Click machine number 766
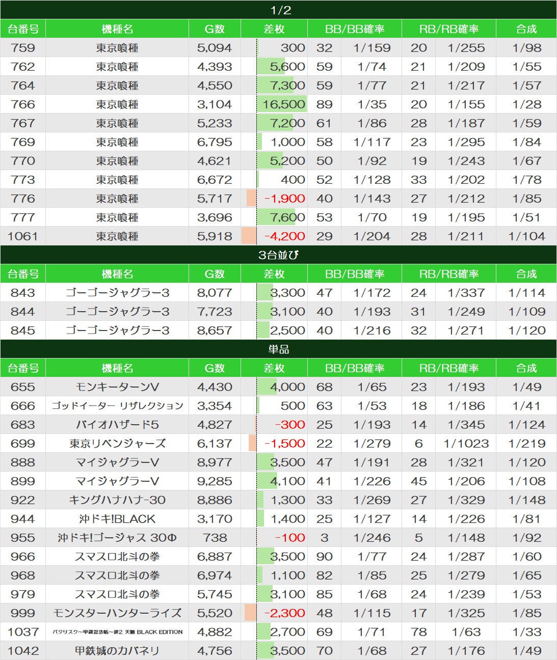This screenshot has width=557, height=660. coord(23,104)
